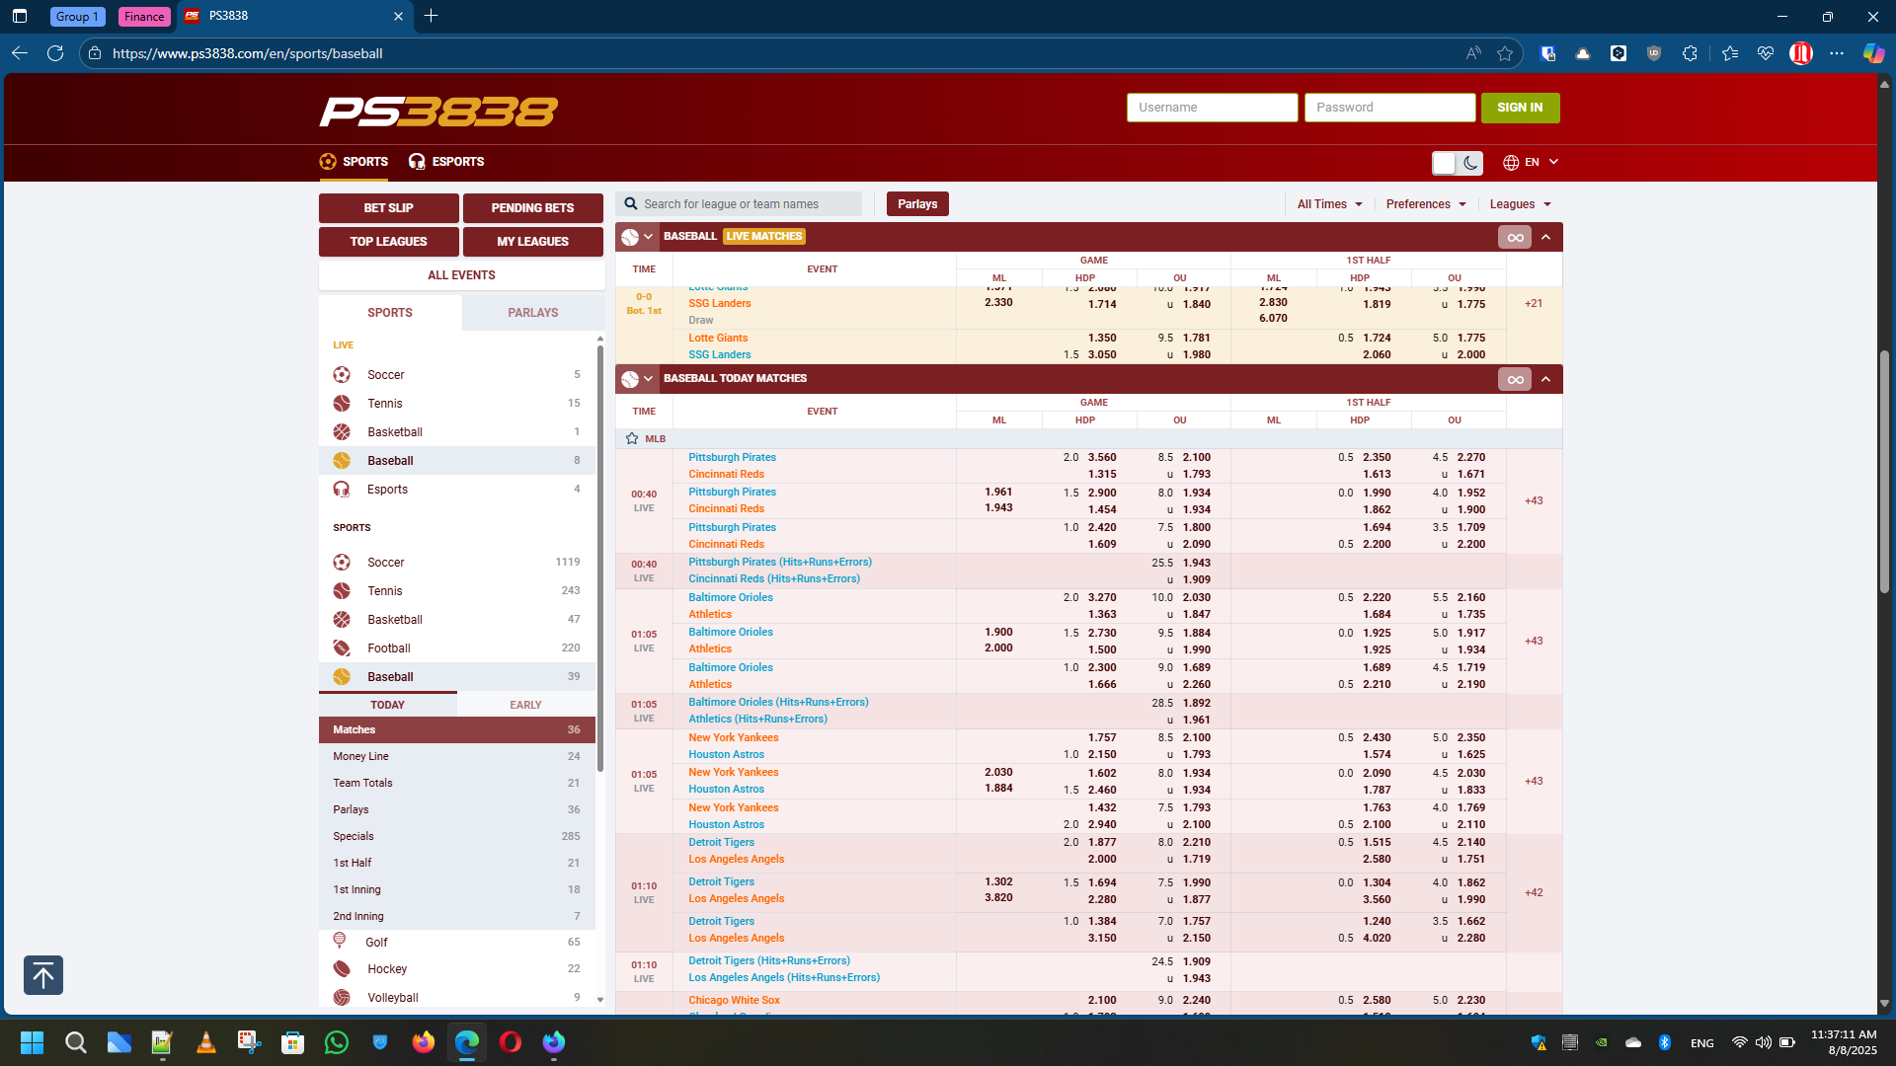The image size is (1896, 1066).
Task: Open VLC from the taskbar
Action: point(206,1042)
